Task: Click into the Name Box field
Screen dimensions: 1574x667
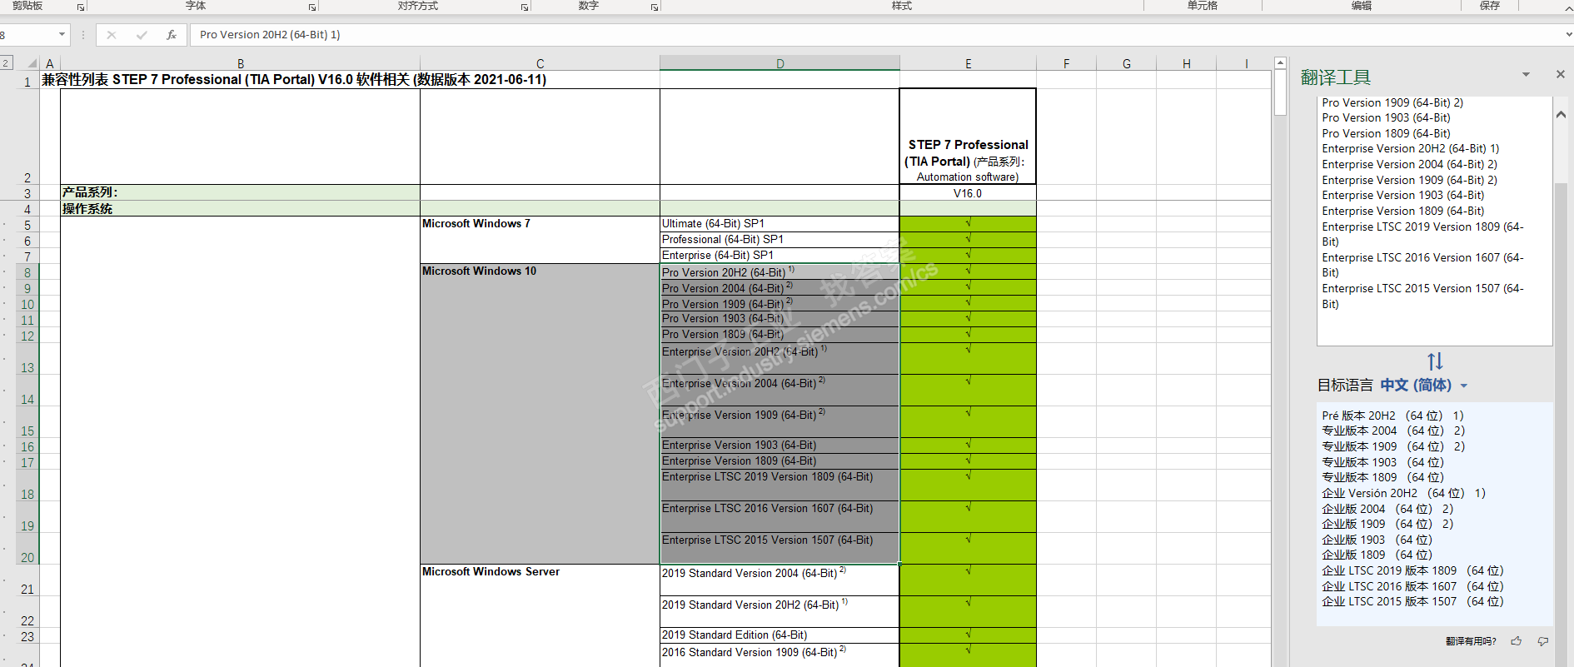Action: coord(27,35)
